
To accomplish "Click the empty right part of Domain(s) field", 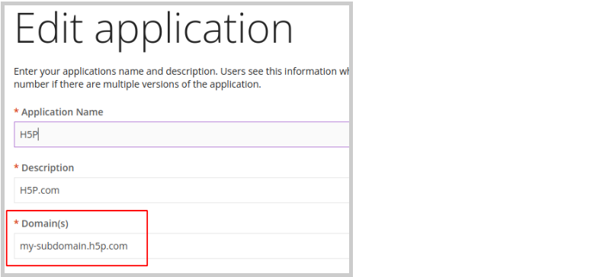I will (247, 246).
